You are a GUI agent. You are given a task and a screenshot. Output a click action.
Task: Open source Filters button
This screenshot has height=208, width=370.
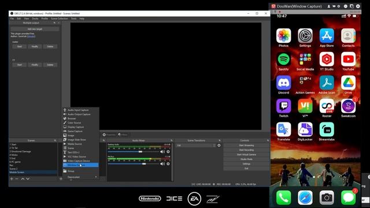[123, 135]
